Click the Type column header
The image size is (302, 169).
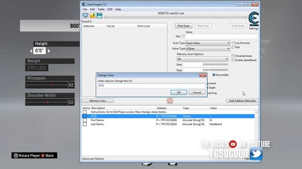click(x=186, y=108)
